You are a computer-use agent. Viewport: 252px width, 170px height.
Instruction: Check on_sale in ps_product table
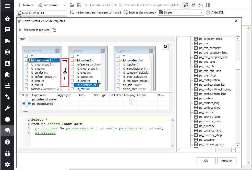coord(118,85)
